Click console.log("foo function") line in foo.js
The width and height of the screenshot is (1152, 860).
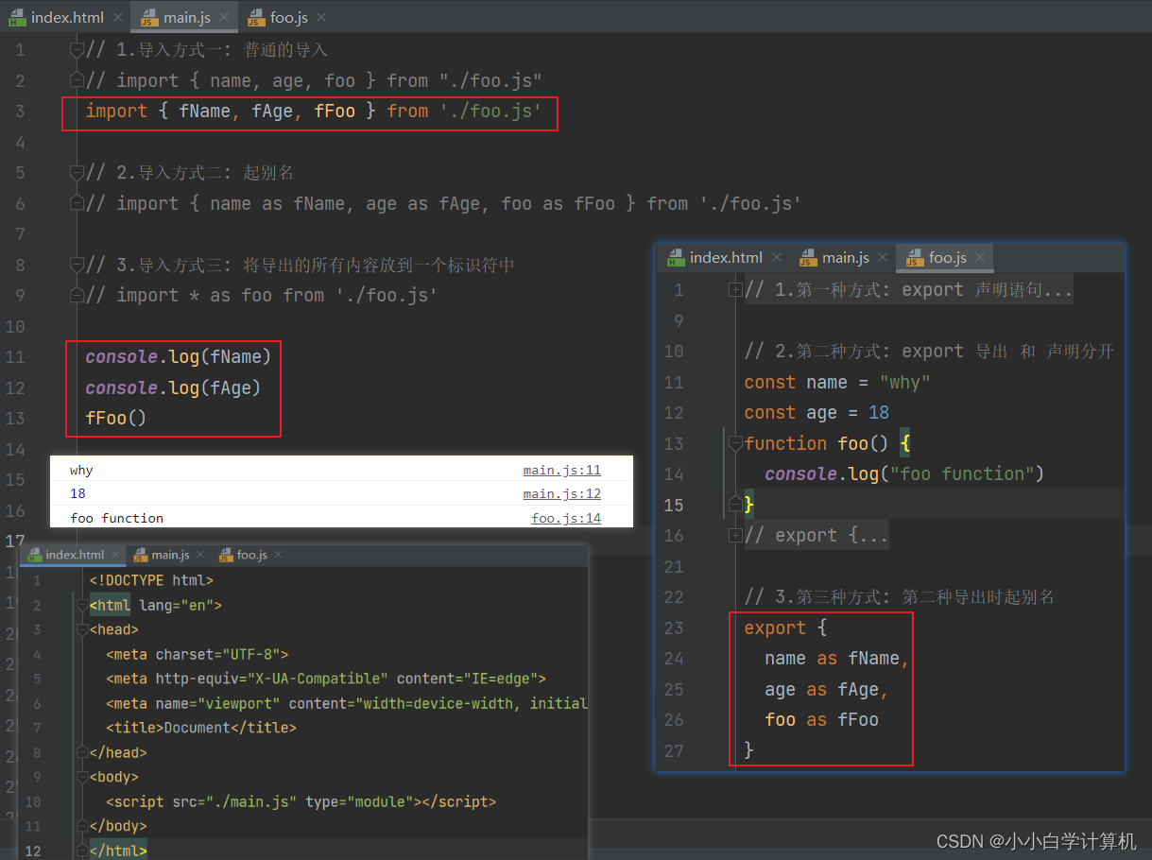904,473
